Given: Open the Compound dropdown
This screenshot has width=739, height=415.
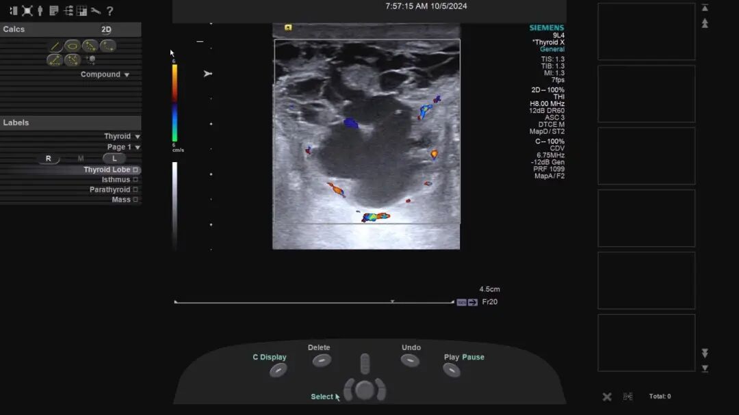Looking at the screenshot, I should coord(105,75).
